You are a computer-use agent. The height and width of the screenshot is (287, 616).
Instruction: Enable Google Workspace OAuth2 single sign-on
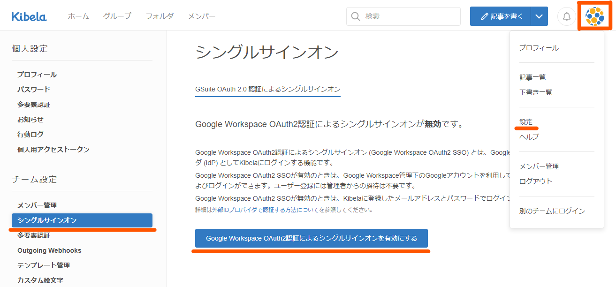tap(312, 238)
